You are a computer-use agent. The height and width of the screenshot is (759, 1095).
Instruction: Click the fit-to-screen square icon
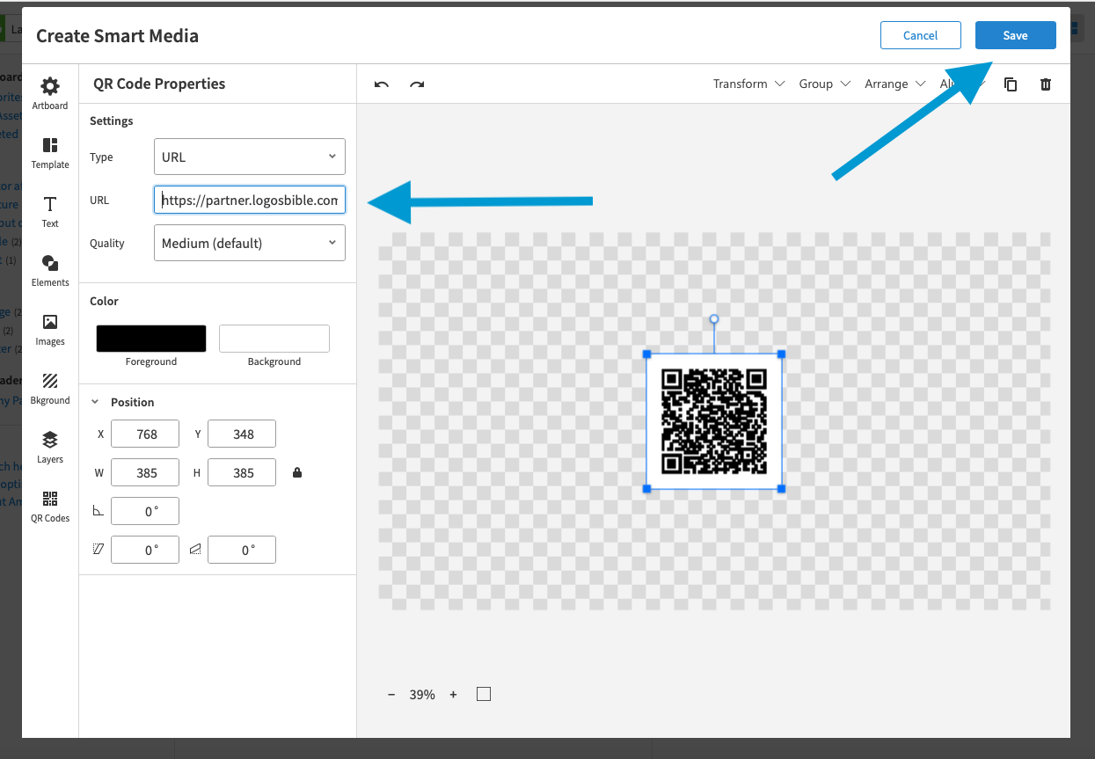click(x=484, y=695)
